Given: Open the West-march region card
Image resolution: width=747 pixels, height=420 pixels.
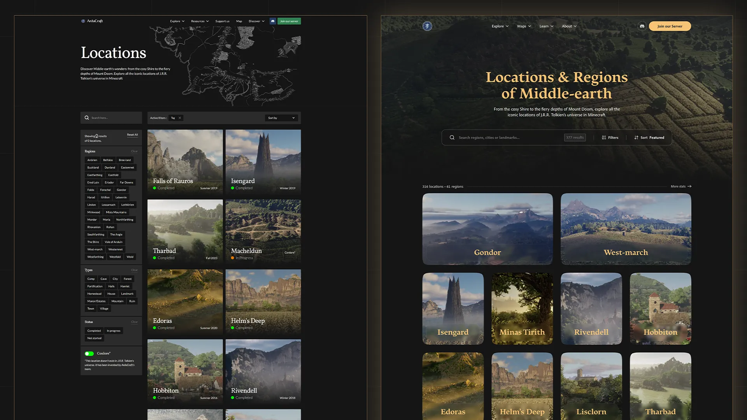Looking at the screenshot, I should point(626,229).
